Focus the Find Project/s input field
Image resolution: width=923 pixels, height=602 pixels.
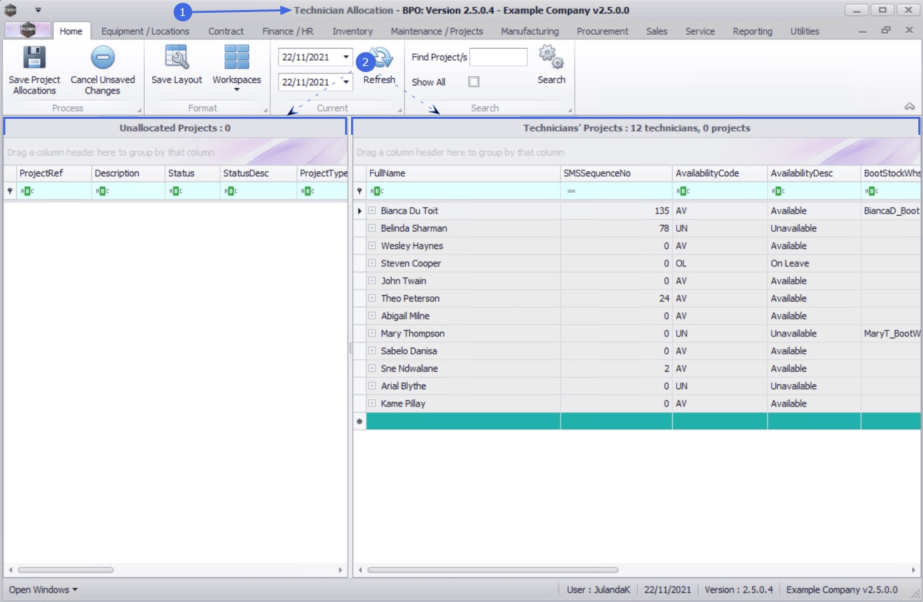[499, 57]
